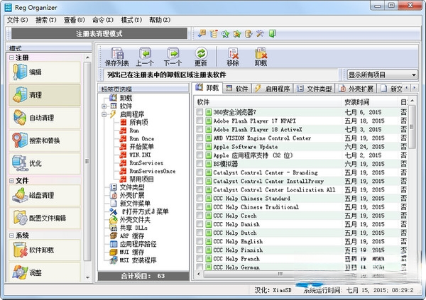Collapse the 文件 sidebar group
The image size is (426, 300).
(x=11, y=181)
